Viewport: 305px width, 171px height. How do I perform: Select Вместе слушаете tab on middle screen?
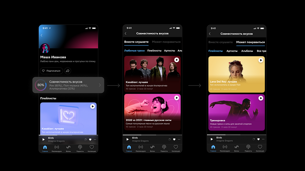136,42
